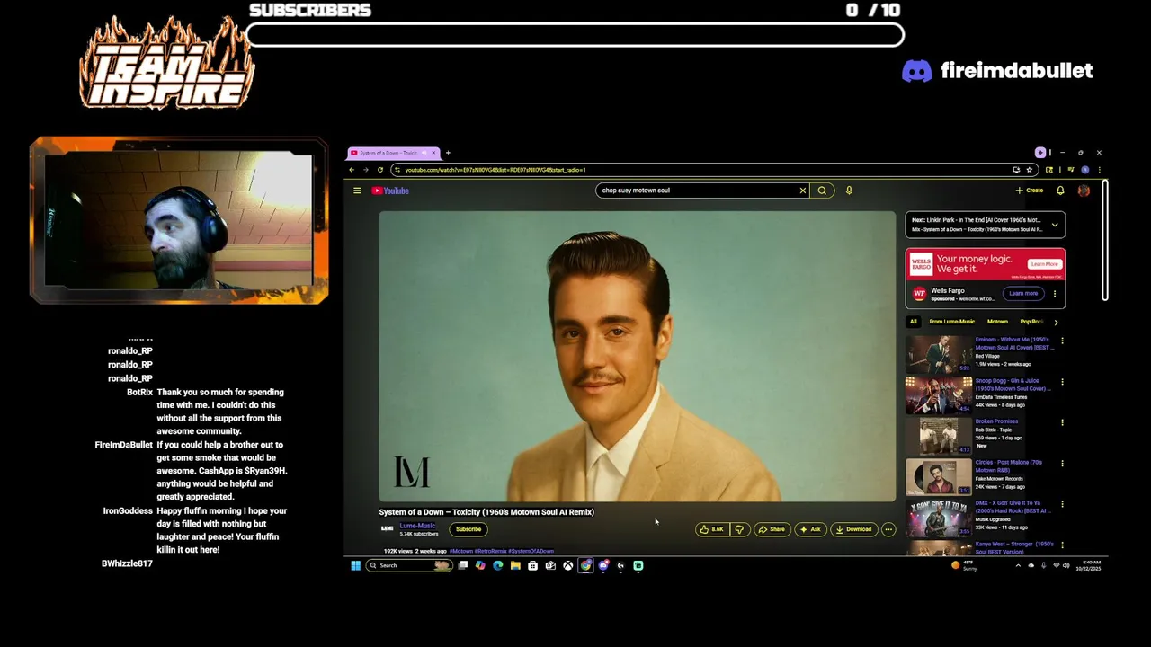The height and width of the screenshot is (647, 1151).
Task: Like the video with thumbs up
Action: pyautogui.click(x=712, y=529)
